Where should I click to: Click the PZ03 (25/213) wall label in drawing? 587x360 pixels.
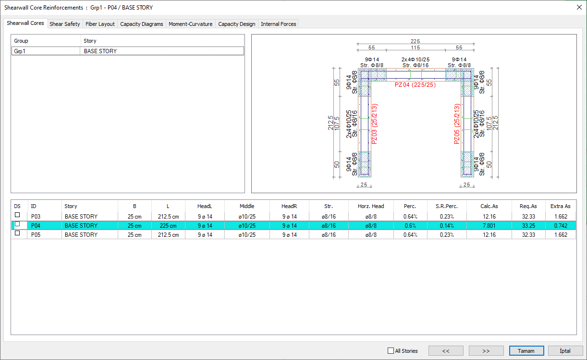pos(374,124)
